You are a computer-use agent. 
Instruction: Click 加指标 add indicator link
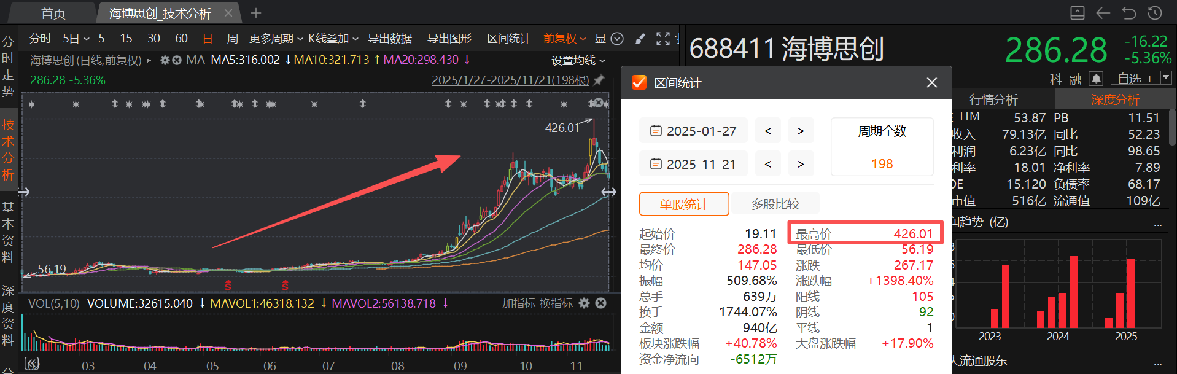click(518, 303)
